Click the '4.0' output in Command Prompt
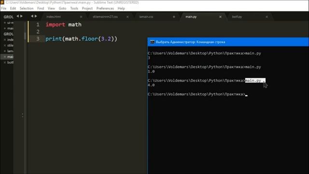The image size is (309, 174). (x=151, y=85)
